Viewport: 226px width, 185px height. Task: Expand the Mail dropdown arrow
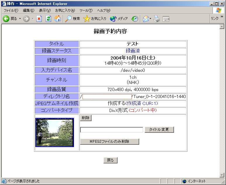pos(150,19)
